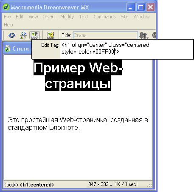Open the Modify menu
The height and width of the screenshot is (192, 194).
(x=67, y=17)
